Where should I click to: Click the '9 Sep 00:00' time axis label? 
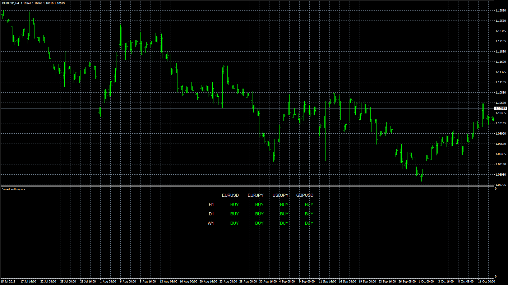click(307, 282)
